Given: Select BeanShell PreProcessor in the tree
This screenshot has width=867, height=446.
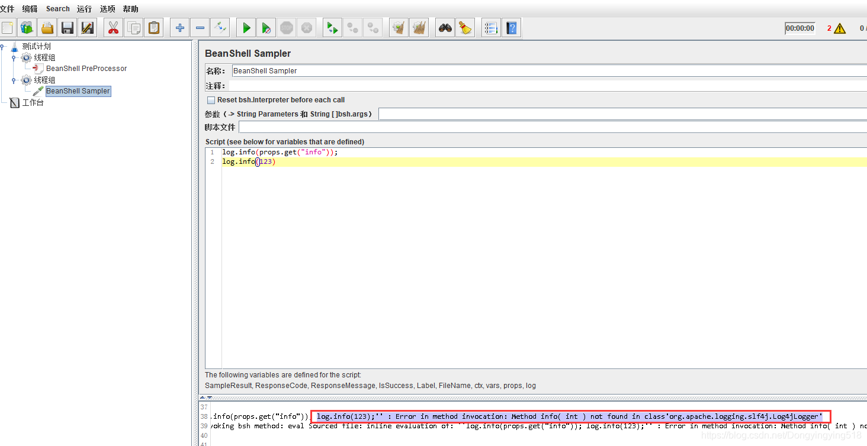Looking at the screenshot, I should point(86,69).
